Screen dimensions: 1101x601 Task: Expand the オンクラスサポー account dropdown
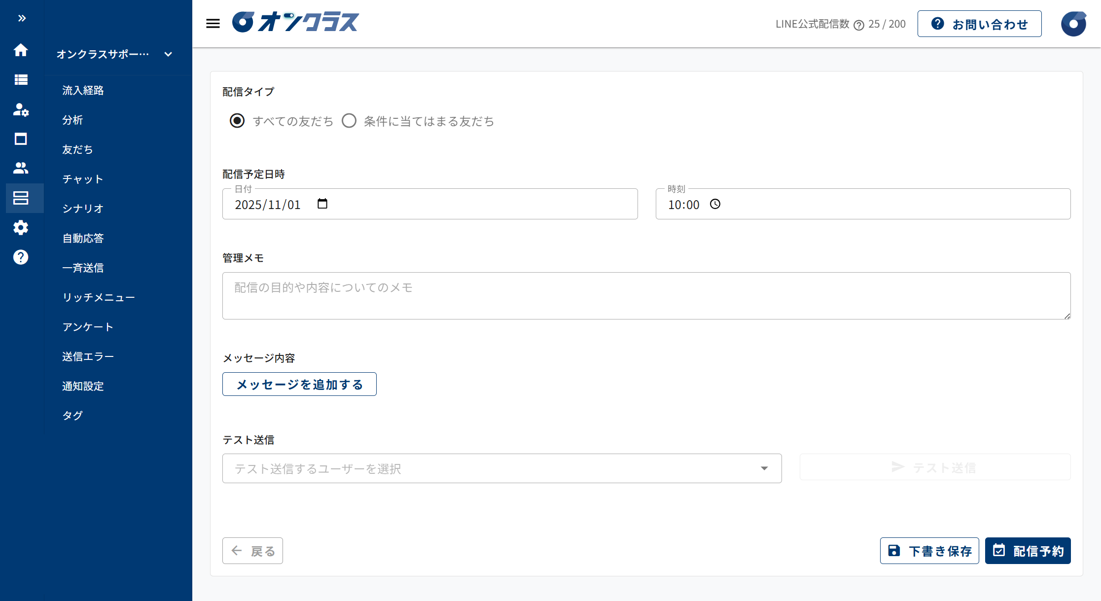168,54
